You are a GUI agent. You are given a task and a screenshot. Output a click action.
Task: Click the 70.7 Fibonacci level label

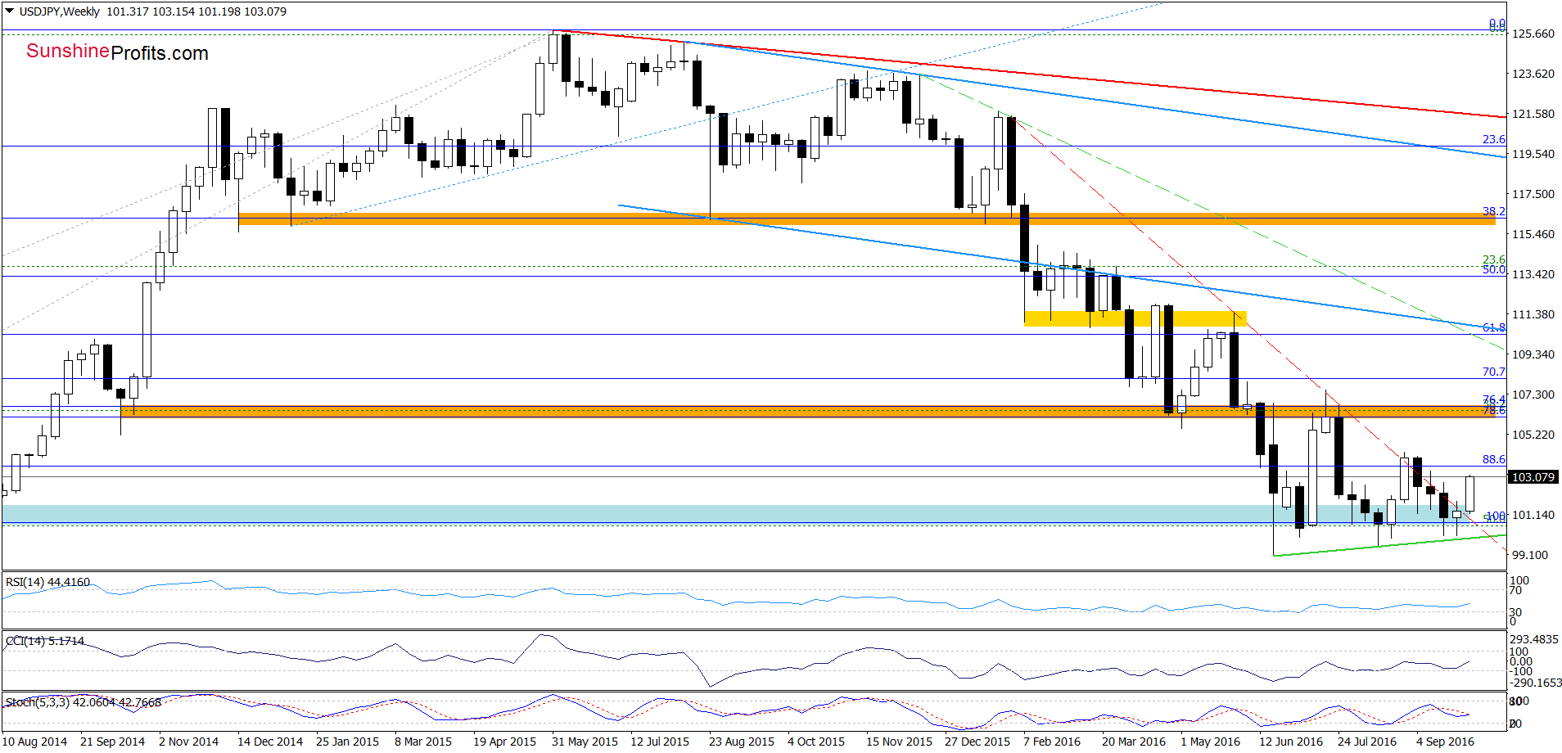1493,372
